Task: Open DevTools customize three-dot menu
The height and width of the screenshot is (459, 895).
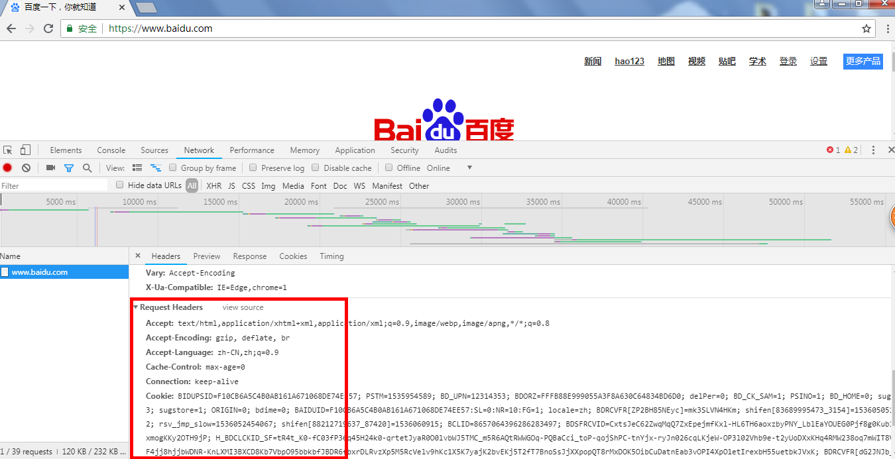Action: click(x=873, y=150)
